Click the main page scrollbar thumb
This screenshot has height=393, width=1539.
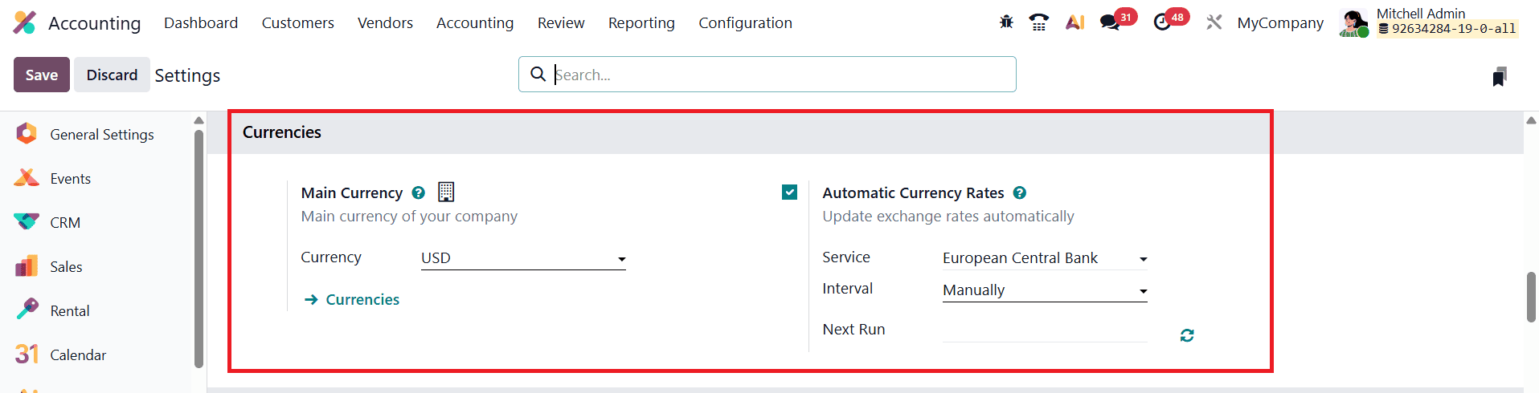pos(1531,297)
